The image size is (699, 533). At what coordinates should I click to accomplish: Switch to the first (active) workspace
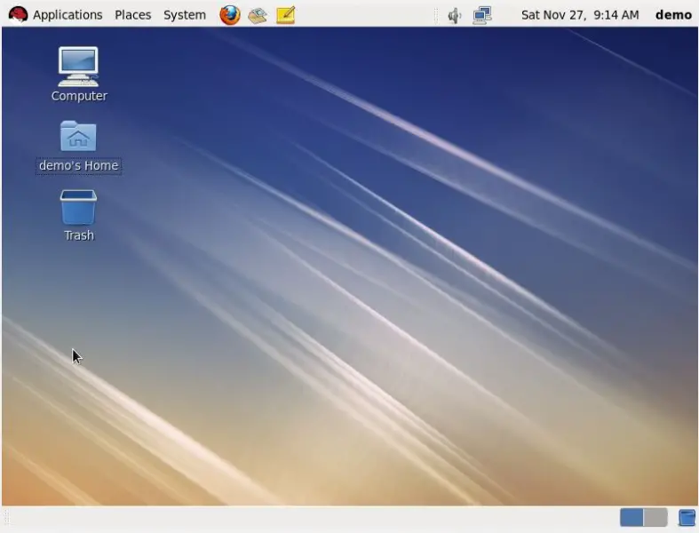631,518
